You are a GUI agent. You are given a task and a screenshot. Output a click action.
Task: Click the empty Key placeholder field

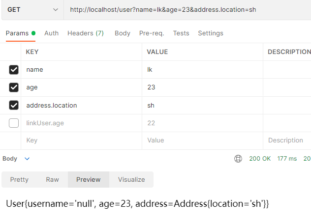(81, 140)
